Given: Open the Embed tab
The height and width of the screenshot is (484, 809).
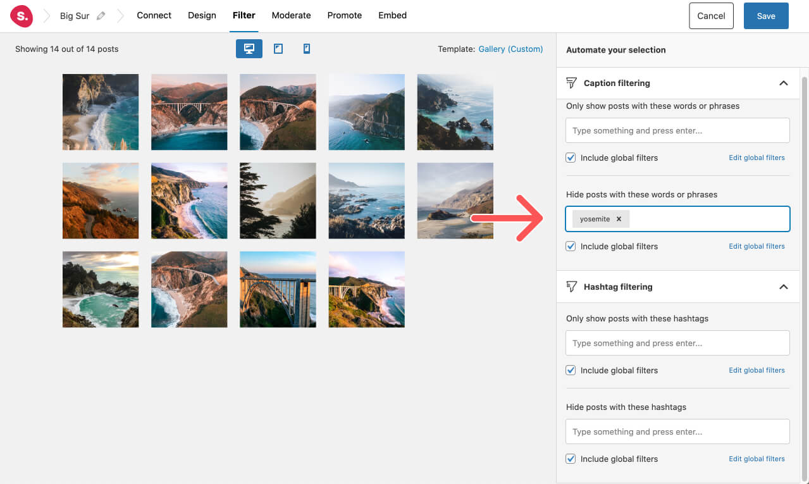Looking at the screenshot, I should (392, 15).
